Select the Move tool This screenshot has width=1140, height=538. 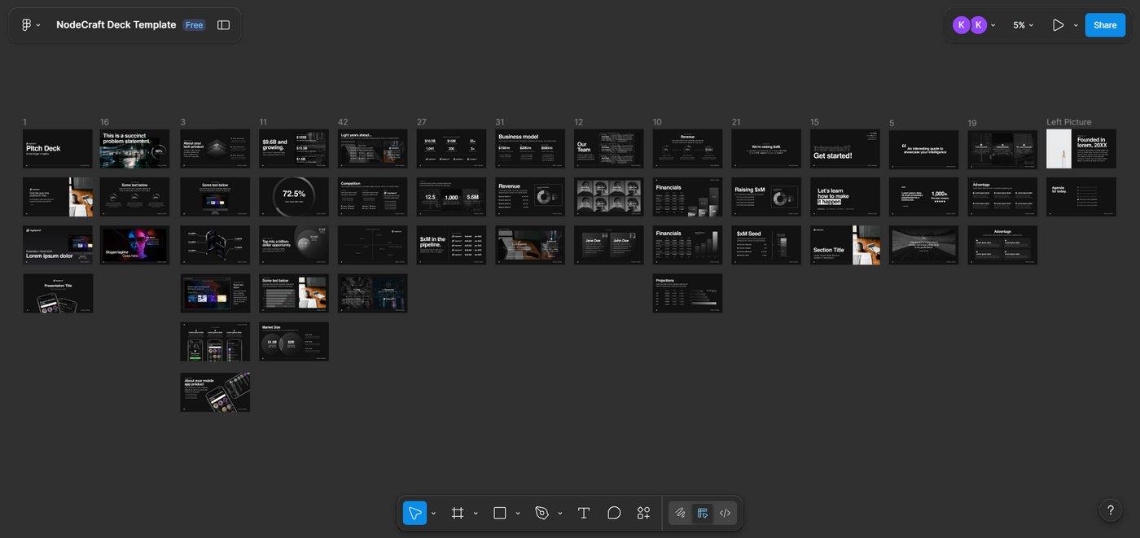click(414, 513)
